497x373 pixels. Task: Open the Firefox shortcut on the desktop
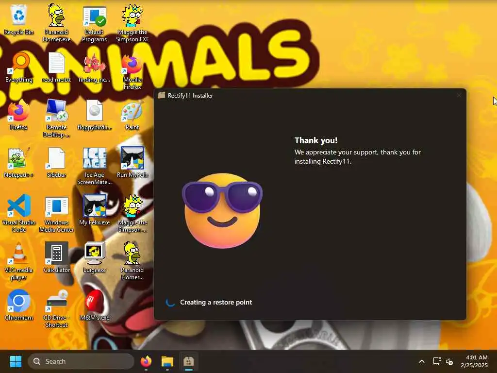coord(19,115)
